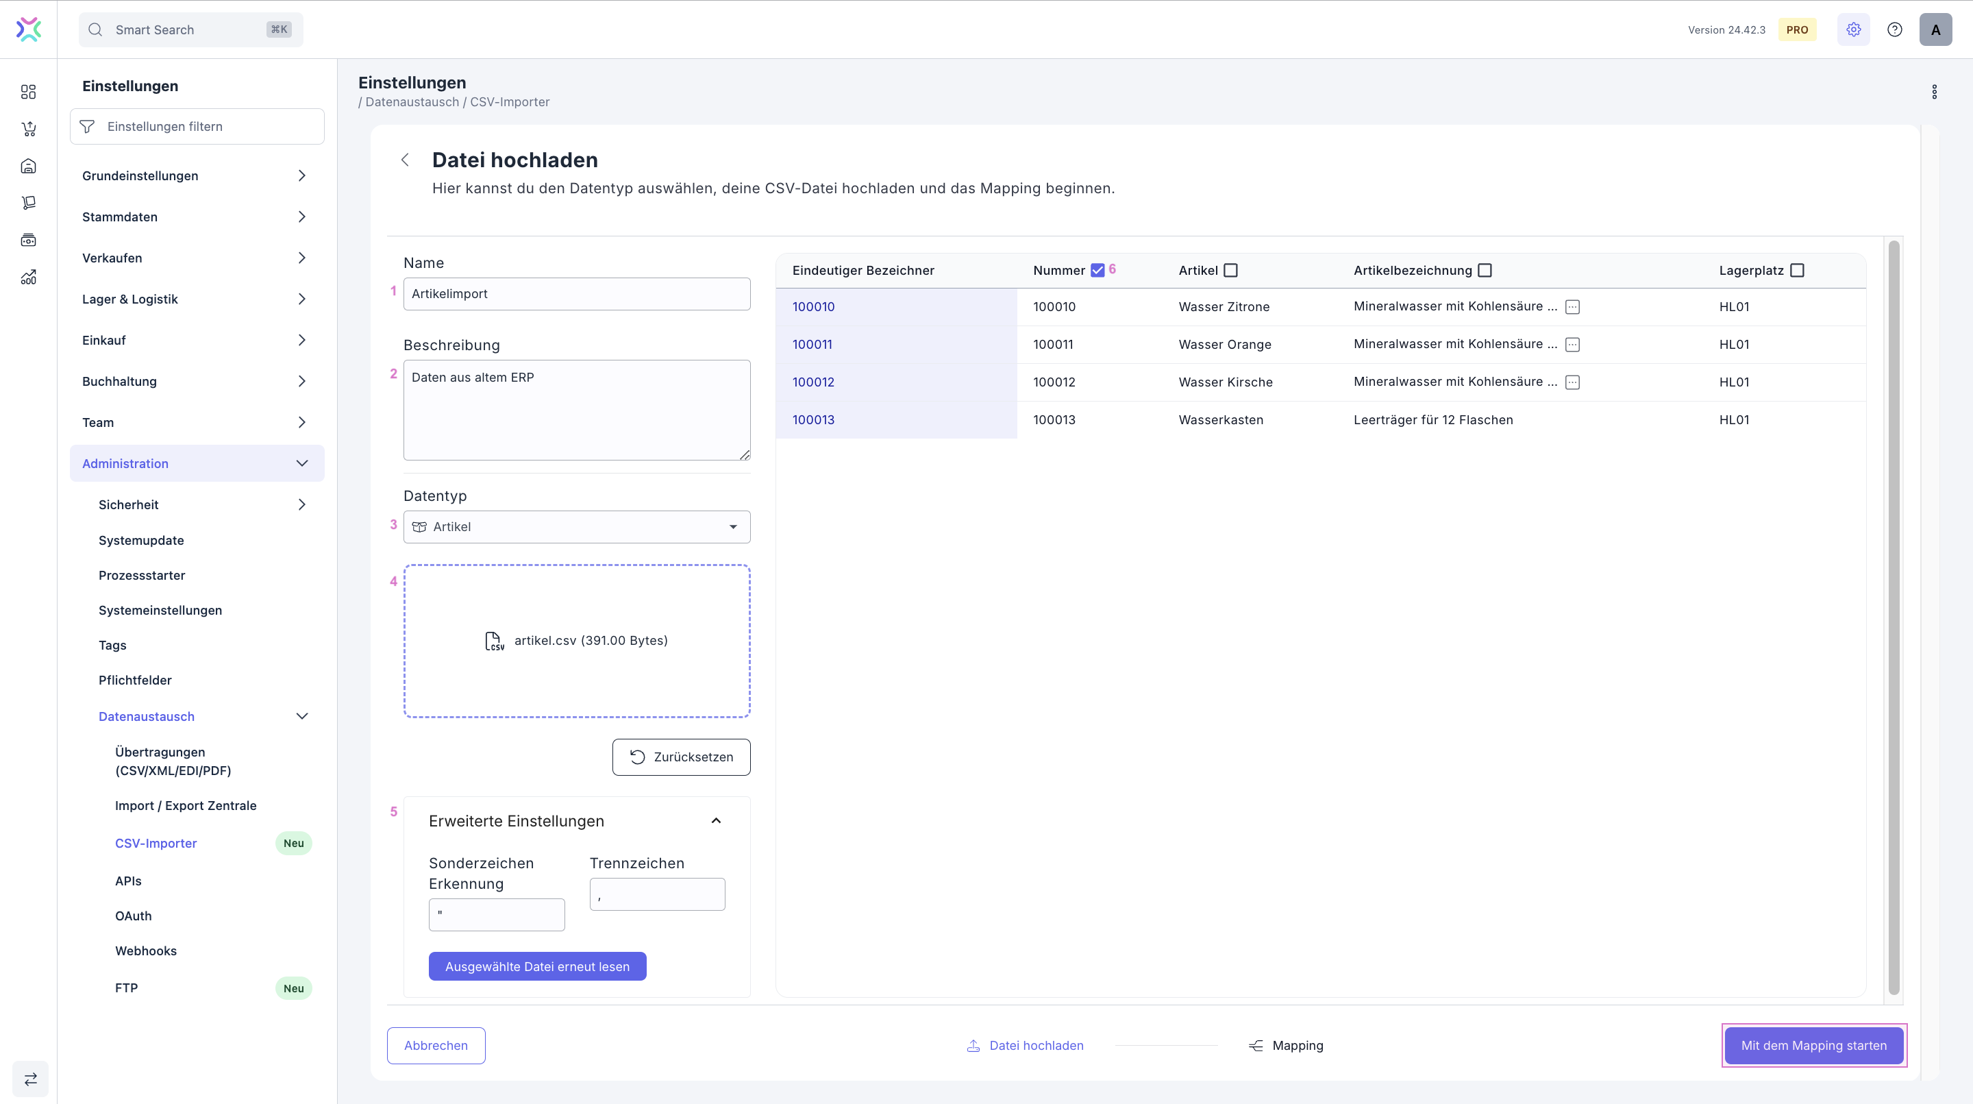The width and height of the screenshot is (1973, 1104).
Task: Collapse Erweiterte Einstellungen section
Action: click(x=715, y=821)
